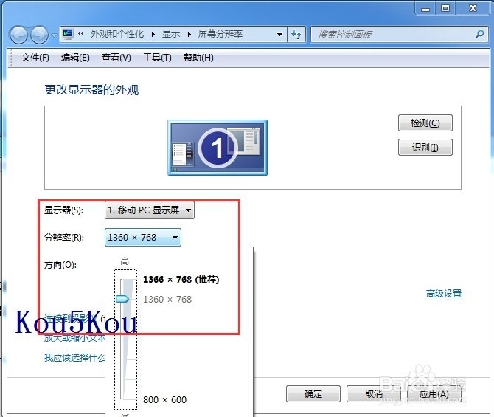Choose 800 × 600 resolution
This screenshot has height=417, width=494.
pos(164,399)
